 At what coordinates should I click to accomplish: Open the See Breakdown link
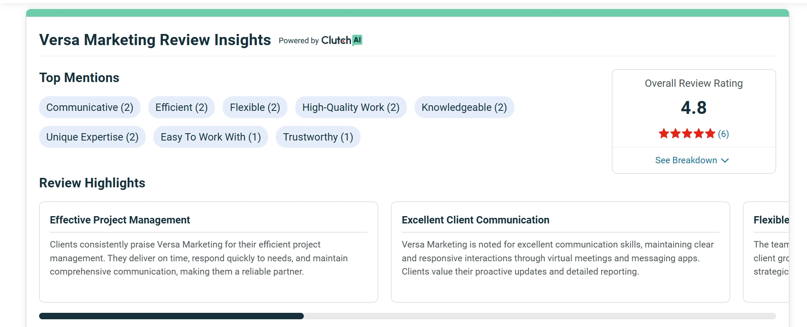coord(686,160)
